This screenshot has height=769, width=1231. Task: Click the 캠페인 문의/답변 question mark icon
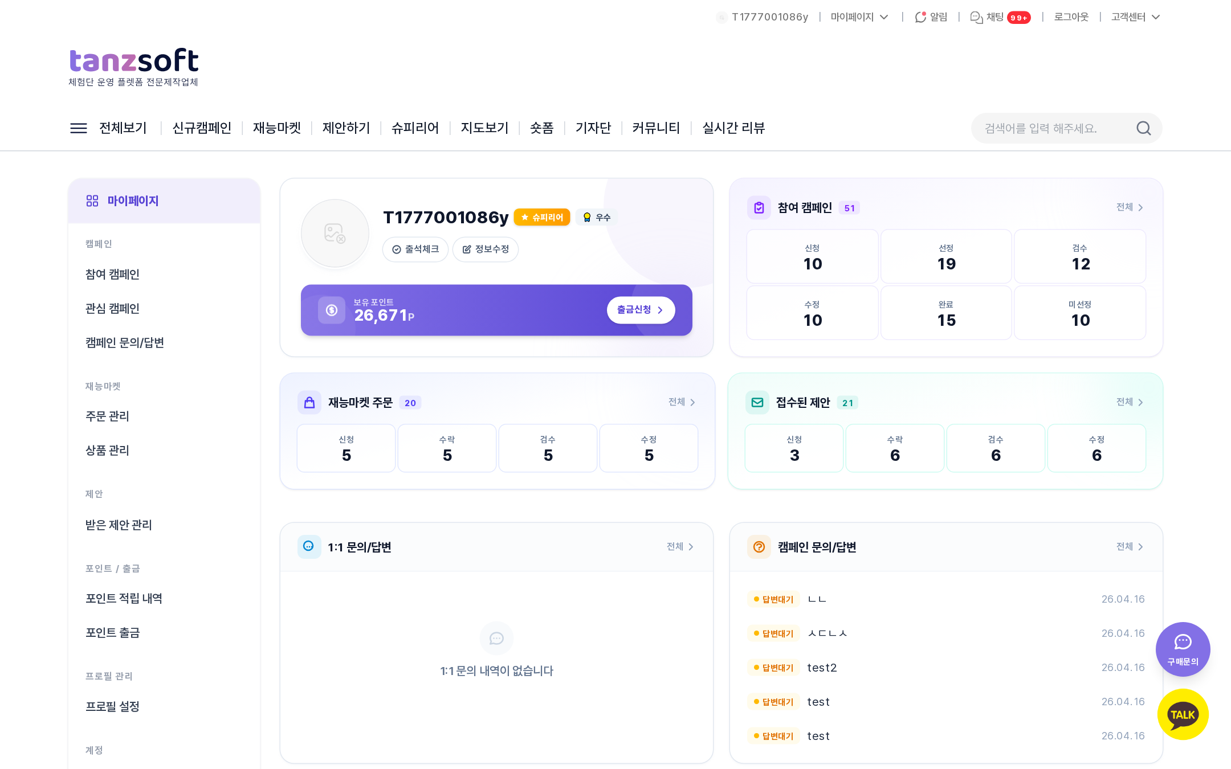[x=759, y=547]
